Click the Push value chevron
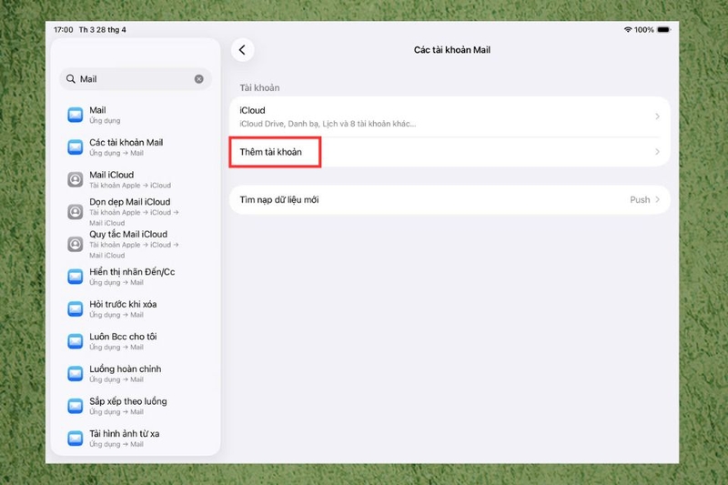 (x=657, y=199)
